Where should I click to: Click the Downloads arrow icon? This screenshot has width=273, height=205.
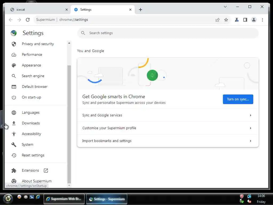[14, 123]
